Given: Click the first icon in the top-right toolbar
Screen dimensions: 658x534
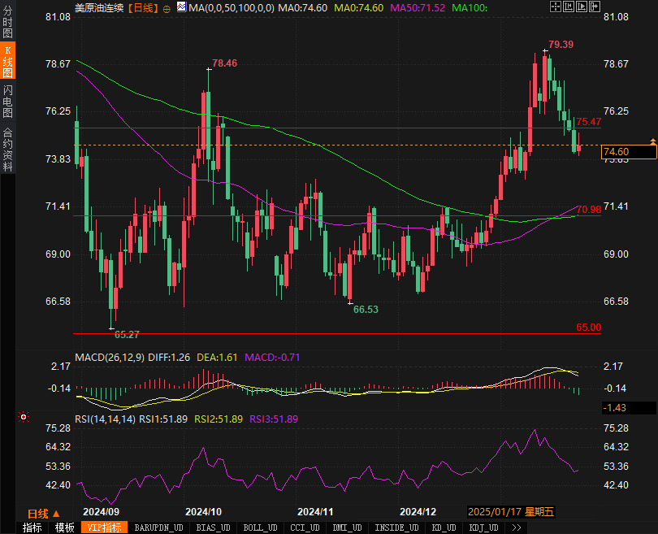Looking at the screenshot, I should pos(556,7).
